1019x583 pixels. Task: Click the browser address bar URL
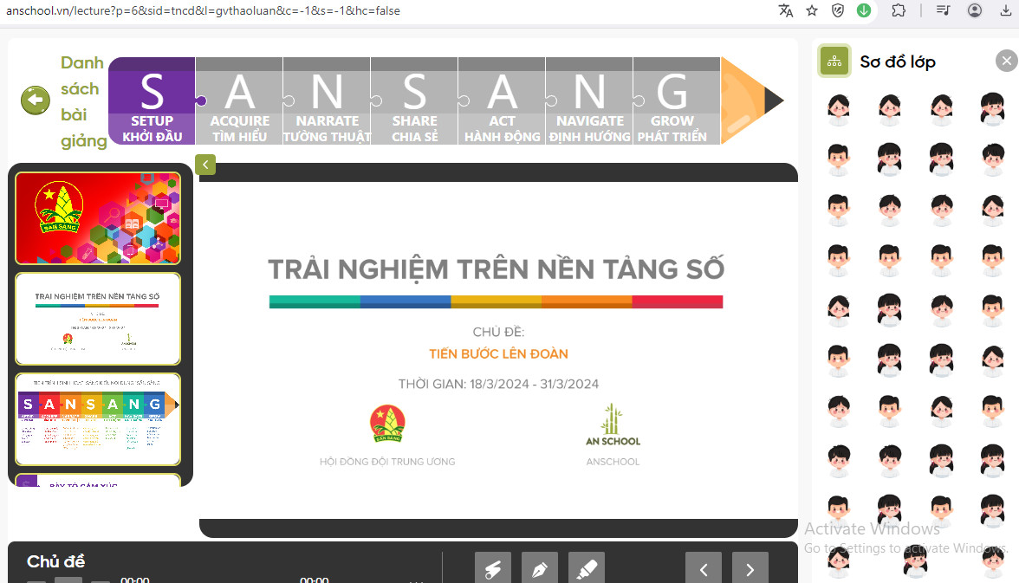(x=203, y=10)
